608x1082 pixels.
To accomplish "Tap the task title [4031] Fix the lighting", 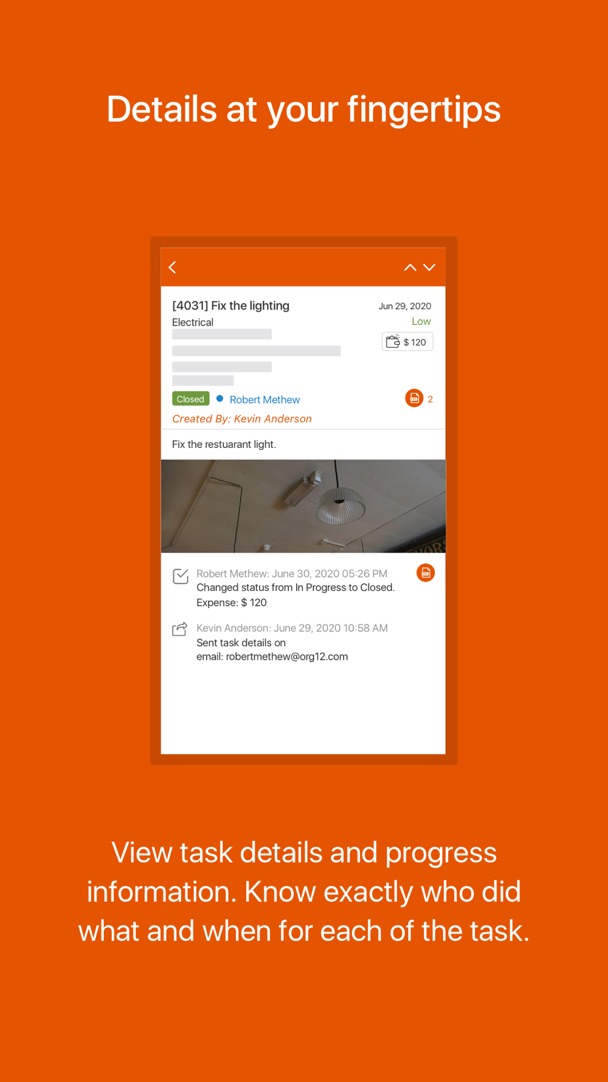I will pos(231,305).
